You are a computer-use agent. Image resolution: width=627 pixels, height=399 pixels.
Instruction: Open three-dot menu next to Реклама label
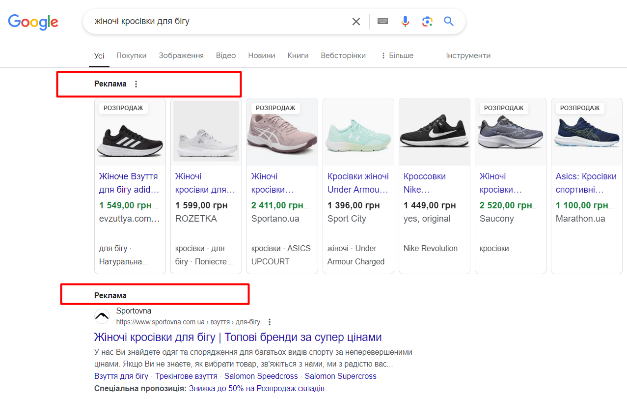[x=136, y=84]
